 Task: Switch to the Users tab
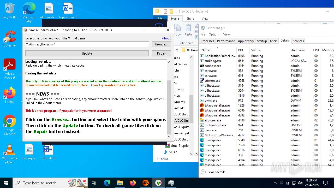273,41
